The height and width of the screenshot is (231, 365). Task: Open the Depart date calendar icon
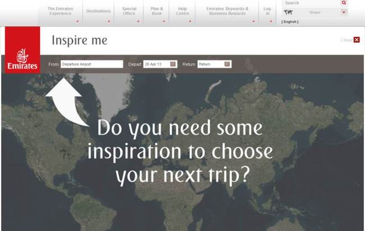(x=174, y=64)
